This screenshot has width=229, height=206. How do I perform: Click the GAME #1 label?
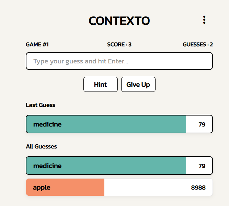coord(37,45)
